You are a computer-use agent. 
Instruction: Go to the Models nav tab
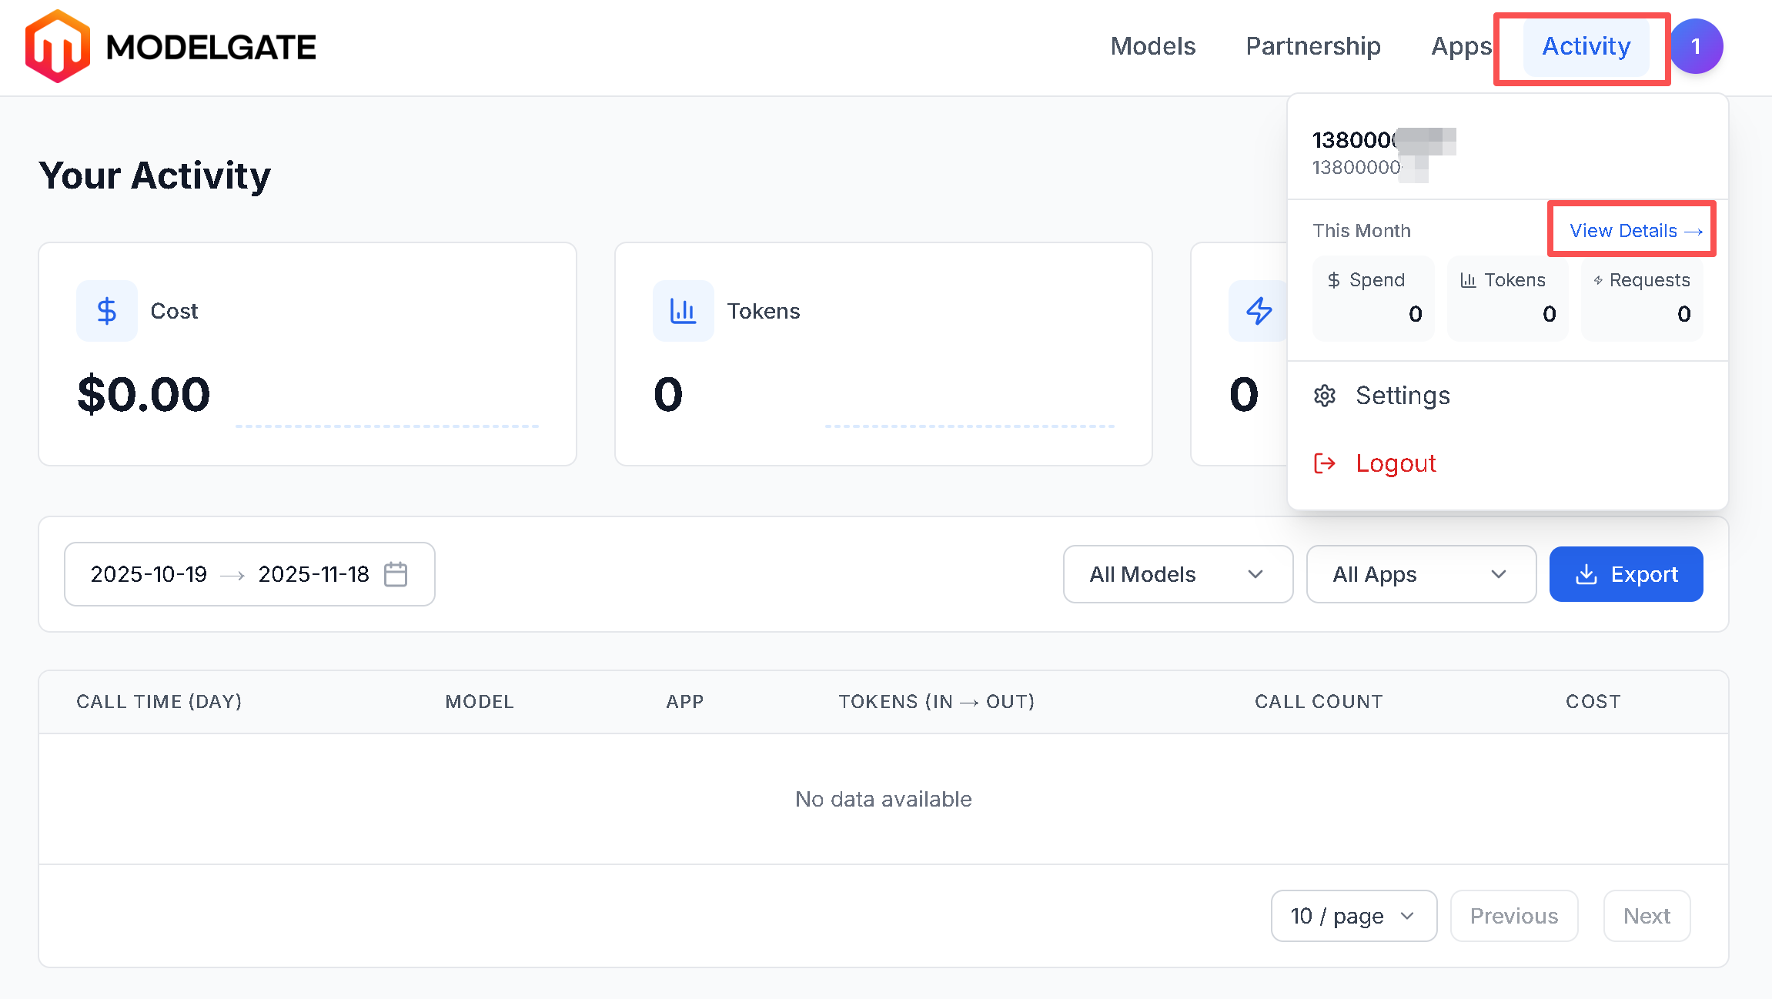coord(1152,46)
